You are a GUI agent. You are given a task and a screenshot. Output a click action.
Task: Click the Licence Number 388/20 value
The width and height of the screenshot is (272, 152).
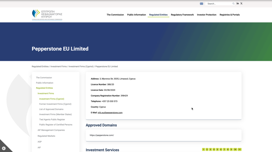[110, 85]
